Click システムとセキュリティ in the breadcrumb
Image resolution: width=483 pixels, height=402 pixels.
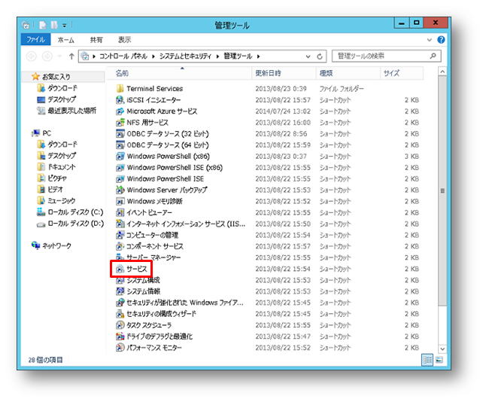[185, 56]
